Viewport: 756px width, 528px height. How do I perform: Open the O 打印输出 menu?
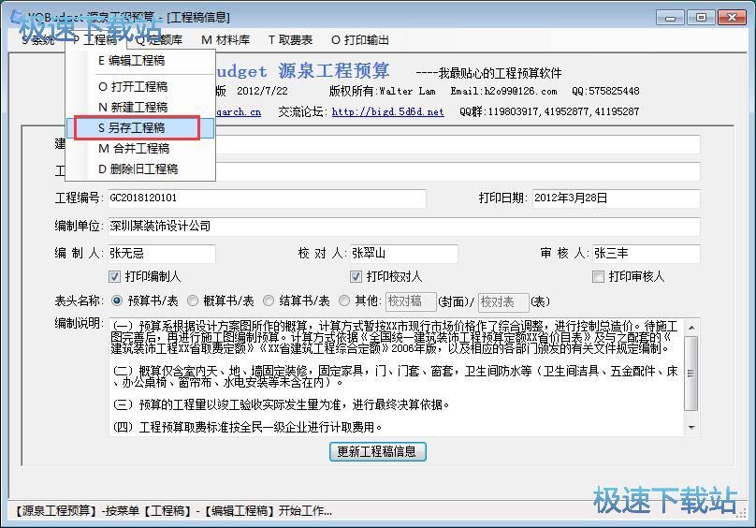pos(360,39)
